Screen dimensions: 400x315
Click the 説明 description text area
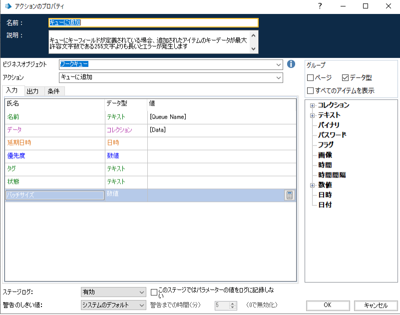(149, 42)
